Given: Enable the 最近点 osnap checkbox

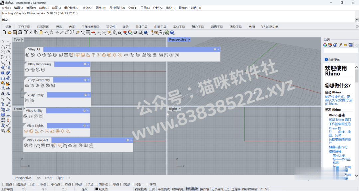Looking at the screenshot, I should 15,184.
